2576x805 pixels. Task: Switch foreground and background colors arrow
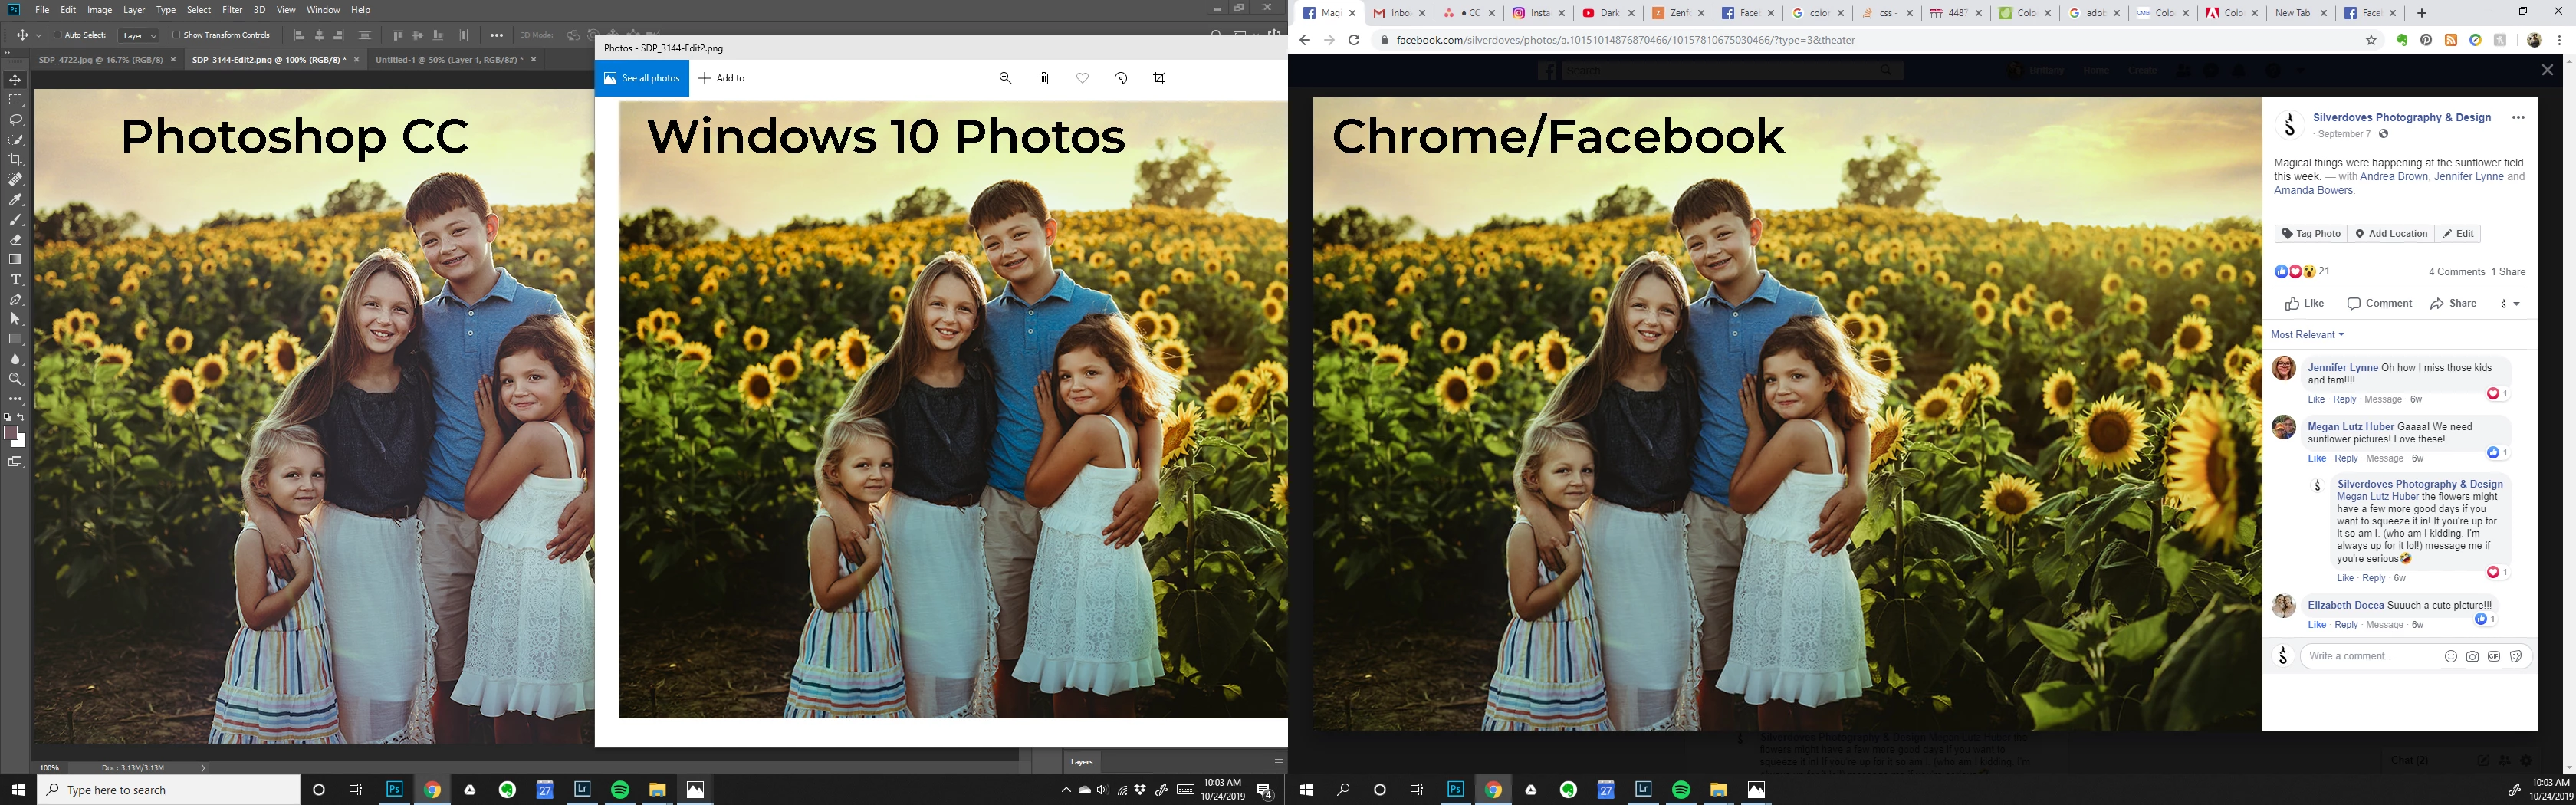pos(21,417)
